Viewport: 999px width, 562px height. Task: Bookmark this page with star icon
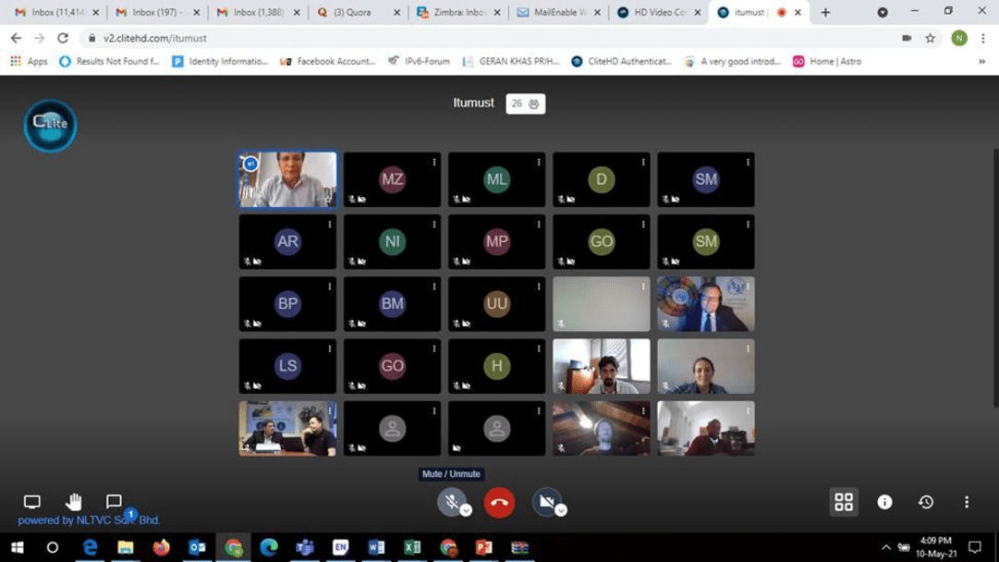pyautogui.click(x=931, y=38)
